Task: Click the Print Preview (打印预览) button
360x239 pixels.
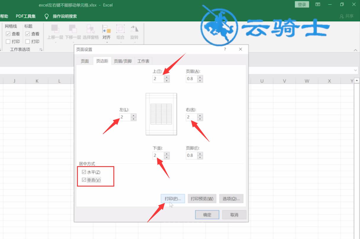Action: point(202,198)
